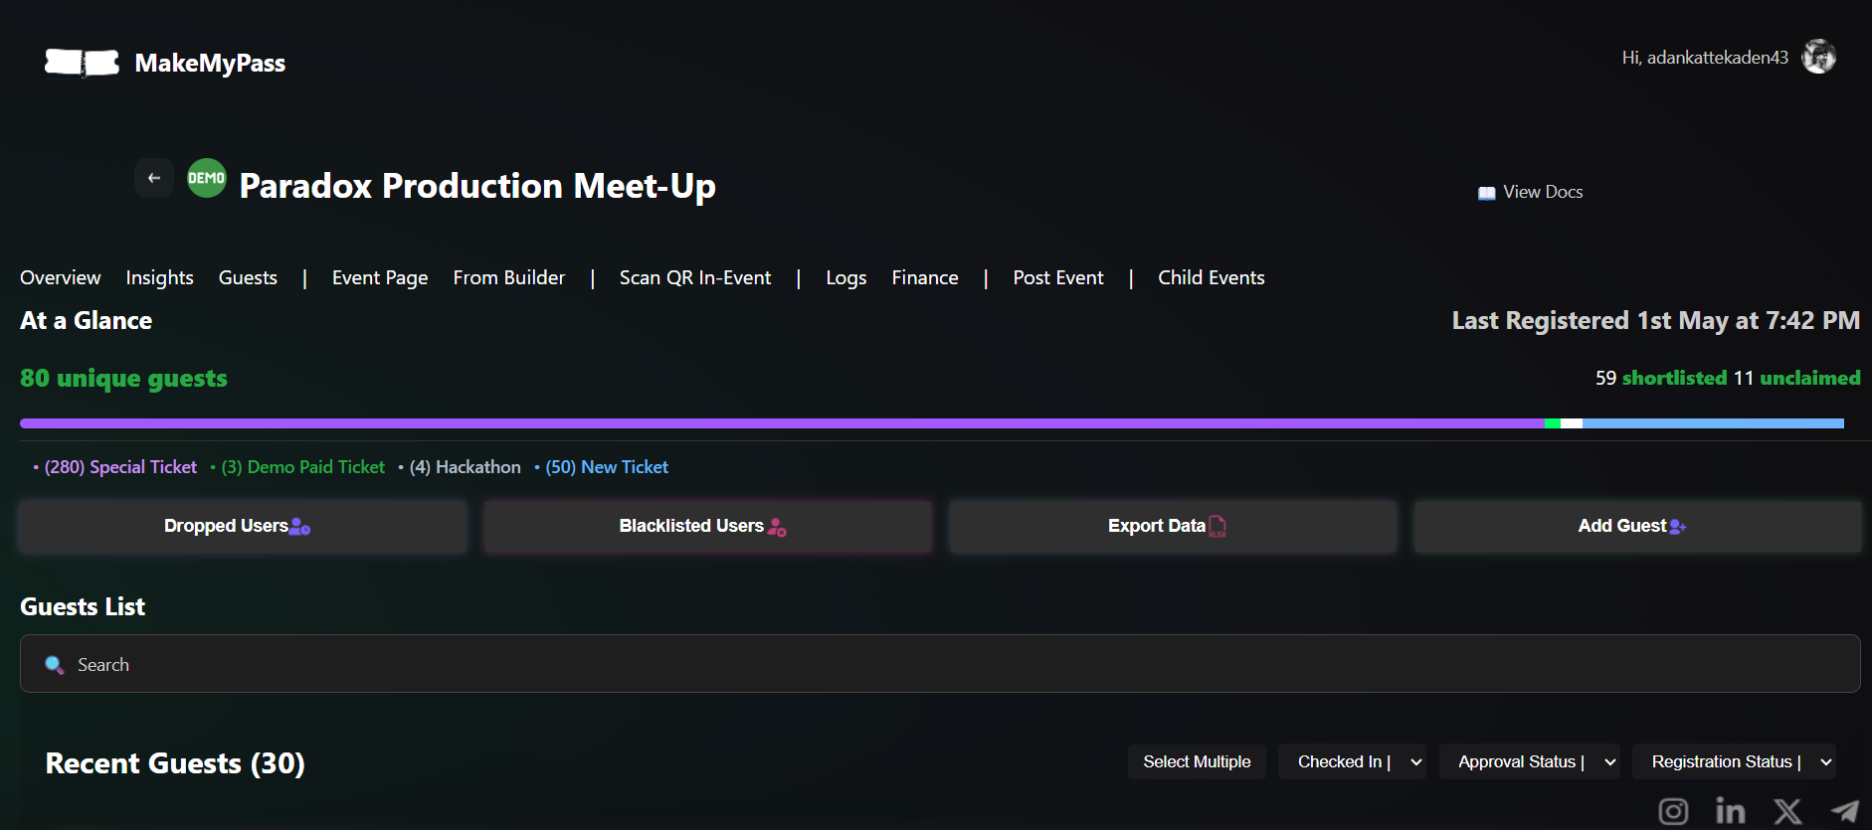1872x830 pixels.
Task: Open the user profile avatar
Action: point(1819,57)
